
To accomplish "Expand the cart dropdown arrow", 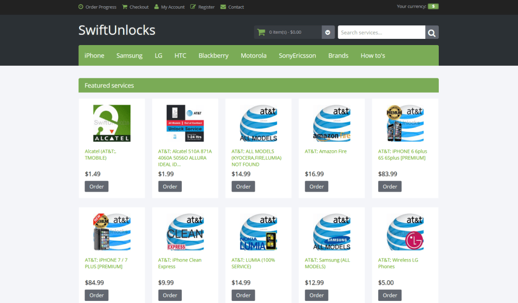I will point(328,33).
